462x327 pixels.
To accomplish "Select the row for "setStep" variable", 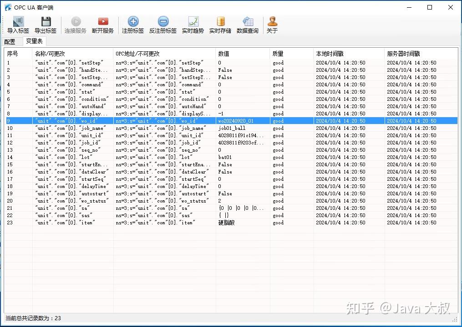I will (232, 63).
